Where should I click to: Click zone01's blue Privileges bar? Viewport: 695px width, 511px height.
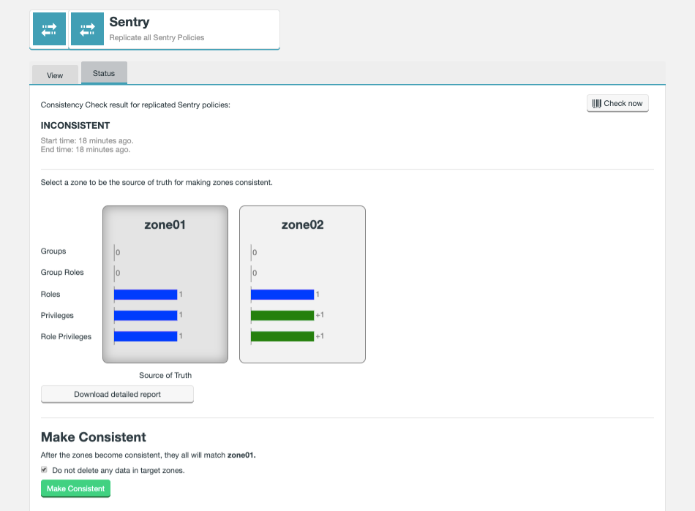(x=146, y=315)
